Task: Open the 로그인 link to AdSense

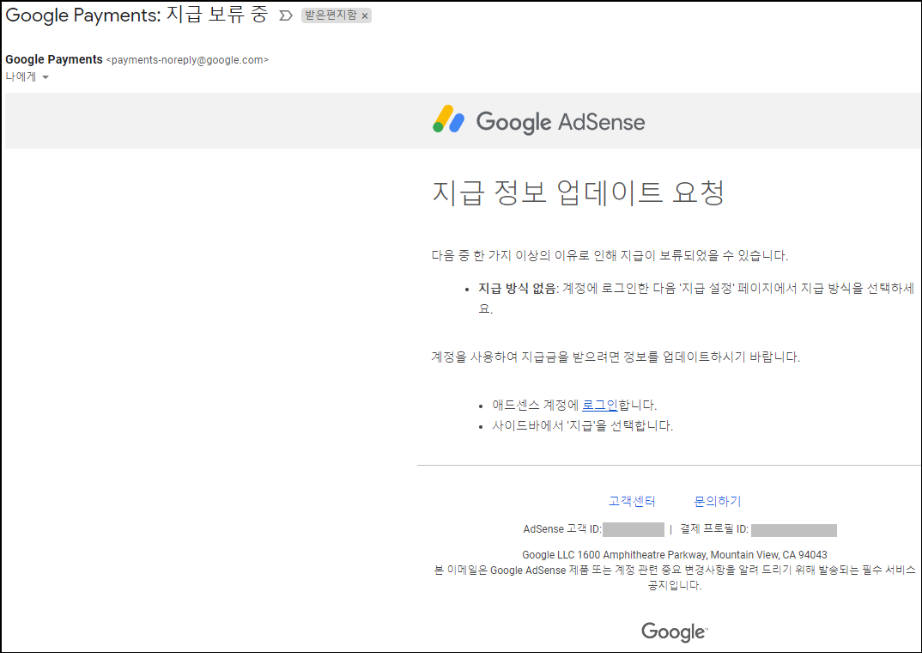Action: 600,405
